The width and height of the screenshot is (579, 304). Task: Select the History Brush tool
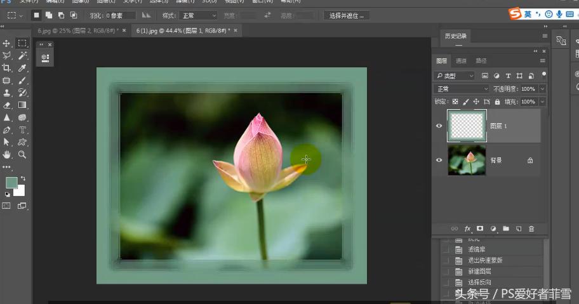point(22,93)
